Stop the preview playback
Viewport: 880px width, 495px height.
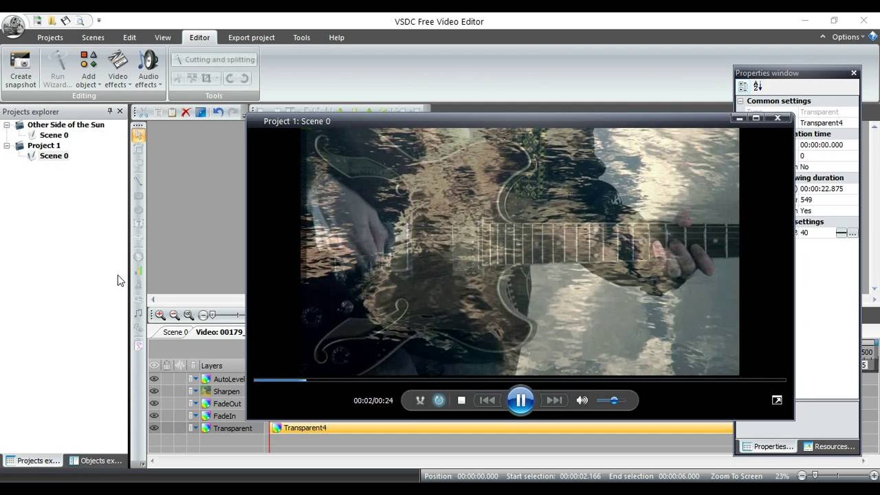[462, 400]
